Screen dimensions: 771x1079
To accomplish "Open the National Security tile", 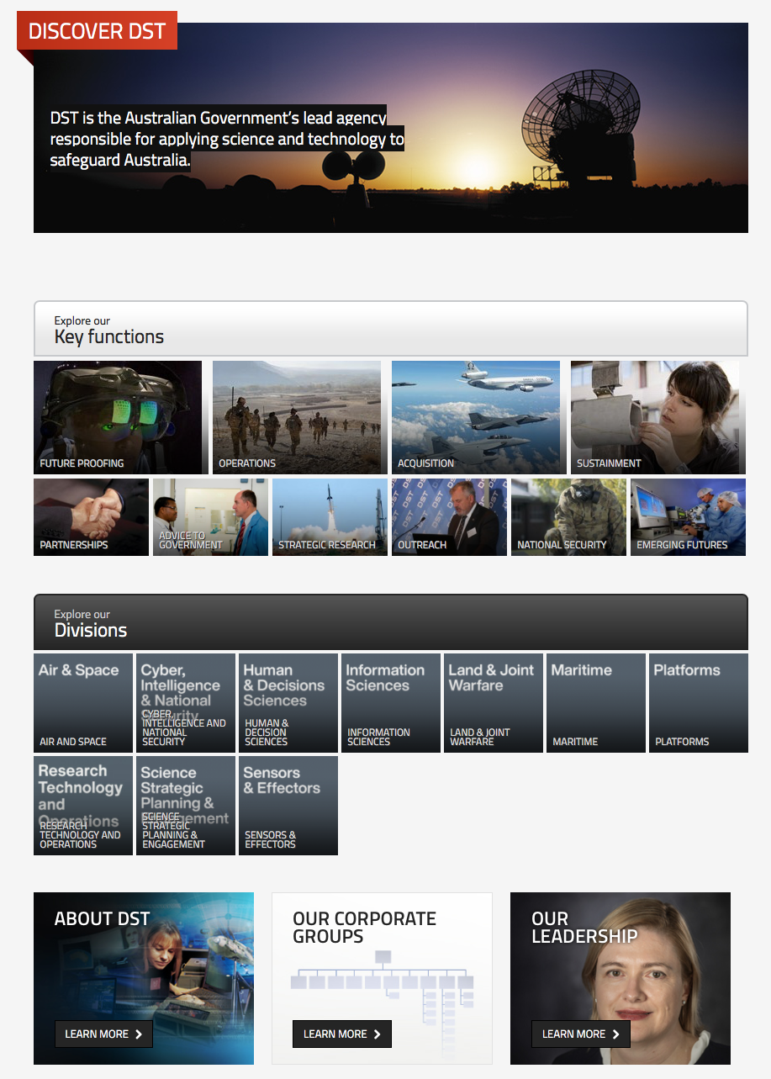I will click(568, 517).
